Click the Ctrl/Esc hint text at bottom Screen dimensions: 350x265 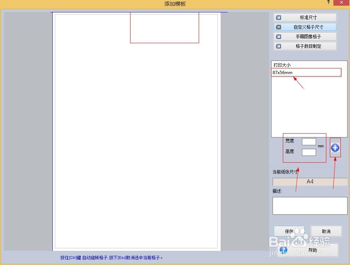[x=111, y=258]
